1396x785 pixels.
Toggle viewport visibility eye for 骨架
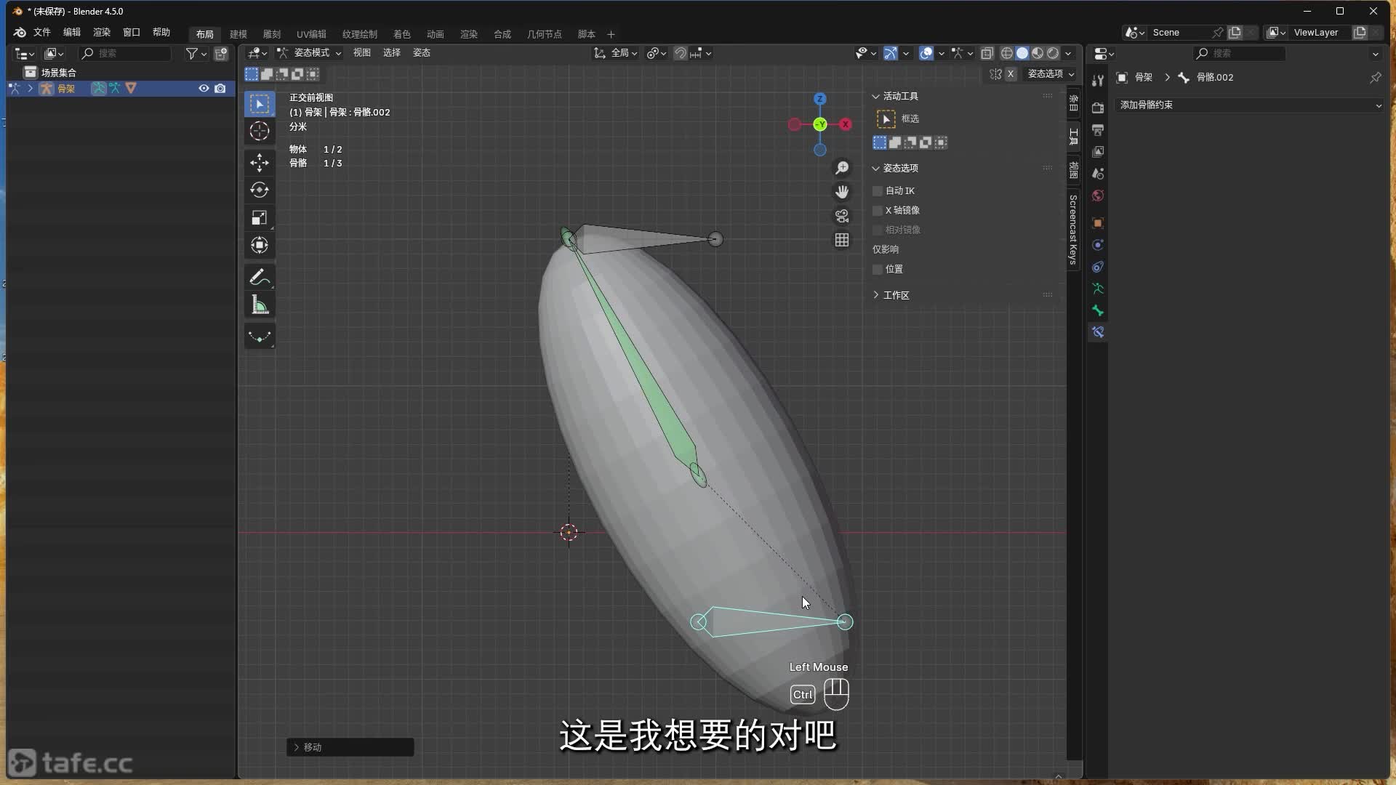click(204, 88)
